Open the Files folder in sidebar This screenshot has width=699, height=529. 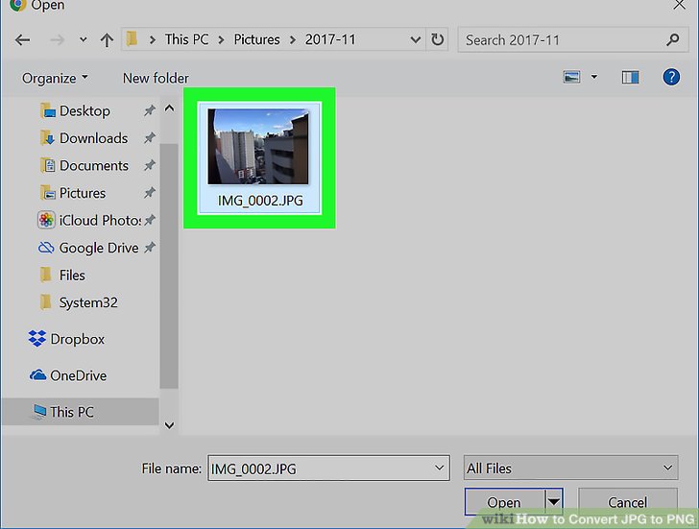tap(72, 275)
